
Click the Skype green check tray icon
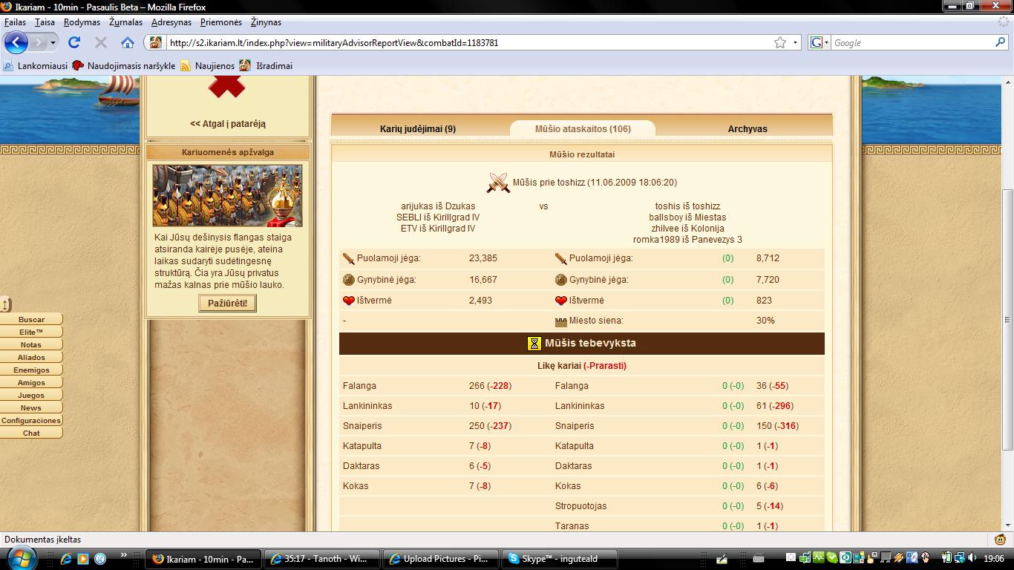tap(833, 558)
